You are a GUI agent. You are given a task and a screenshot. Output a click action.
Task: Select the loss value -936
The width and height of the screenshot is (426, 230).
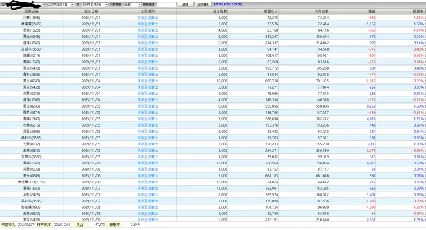pyautogui.click(x=372, y=18)
